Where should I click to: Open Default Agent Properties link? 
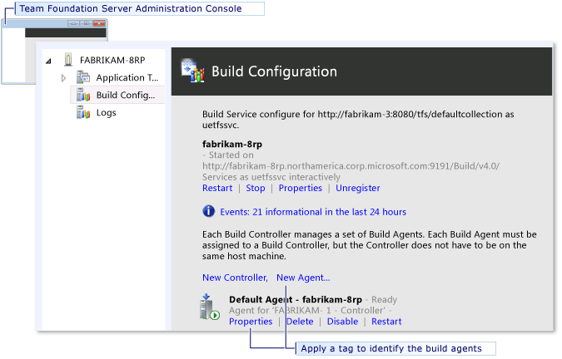click(x=251, y=322)
